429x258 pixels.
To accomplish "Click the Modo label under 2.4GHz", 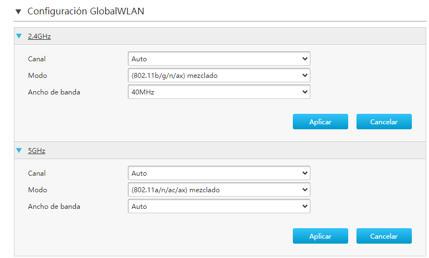I will click(38, 75).
